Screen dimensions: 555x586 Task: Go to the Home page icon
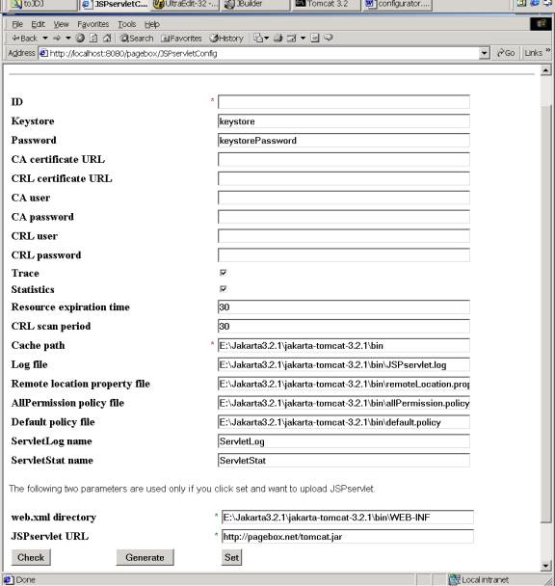click(107, 39)
